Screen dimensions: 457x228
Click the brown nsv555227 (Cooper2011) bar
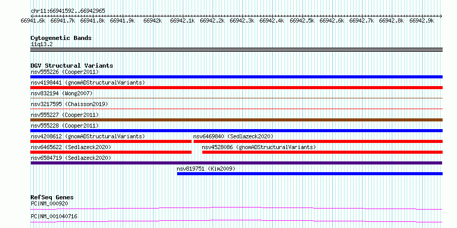point(236,120)
